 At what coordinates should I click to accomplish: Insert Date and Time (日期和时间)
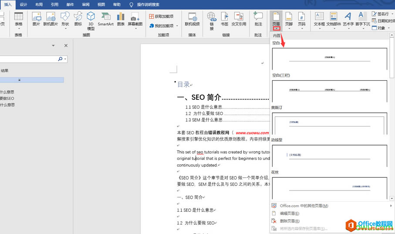(383, 21)
